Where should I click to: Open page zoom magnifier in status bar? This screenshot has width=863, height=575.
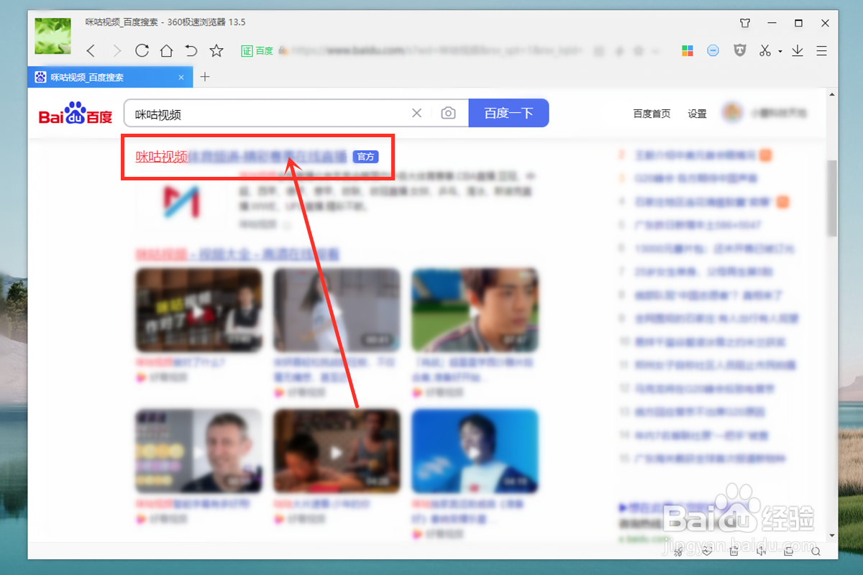816,551
